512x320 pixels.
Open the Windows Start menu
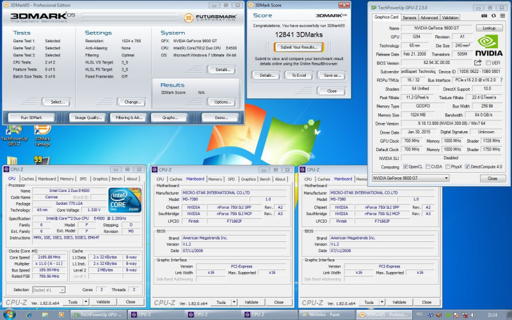click(x=8, y=314)
